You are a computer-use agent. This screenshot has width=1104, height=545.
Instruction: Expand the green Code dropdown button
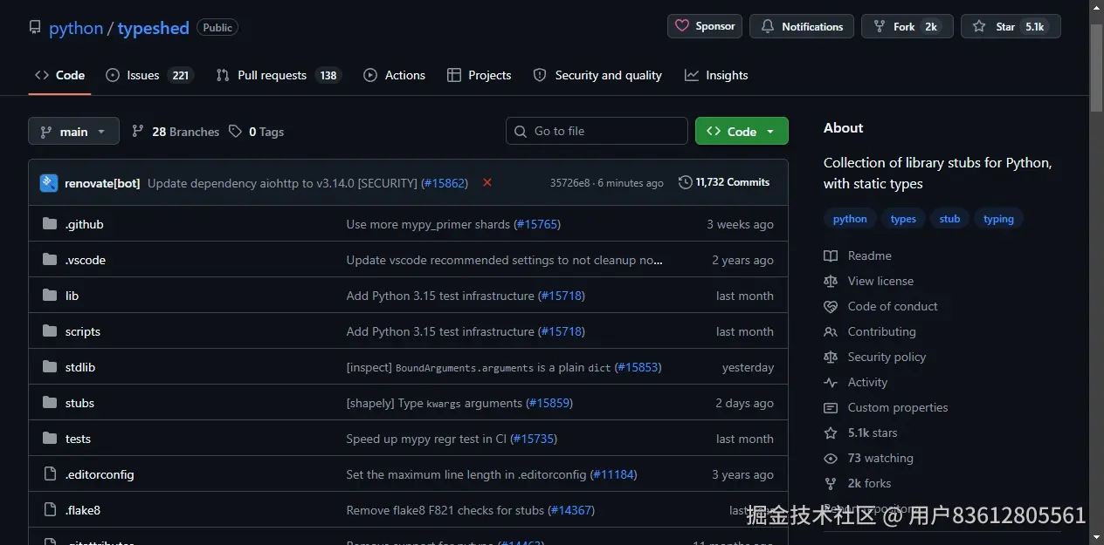(742, 131)
